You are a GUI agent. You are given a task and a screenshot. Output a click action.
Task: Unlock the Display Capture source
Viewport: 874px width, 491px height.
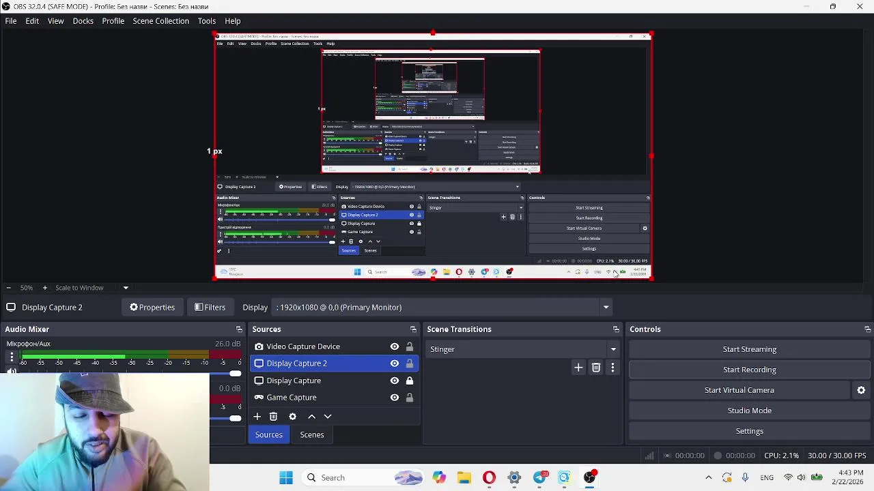pos(410,381)
